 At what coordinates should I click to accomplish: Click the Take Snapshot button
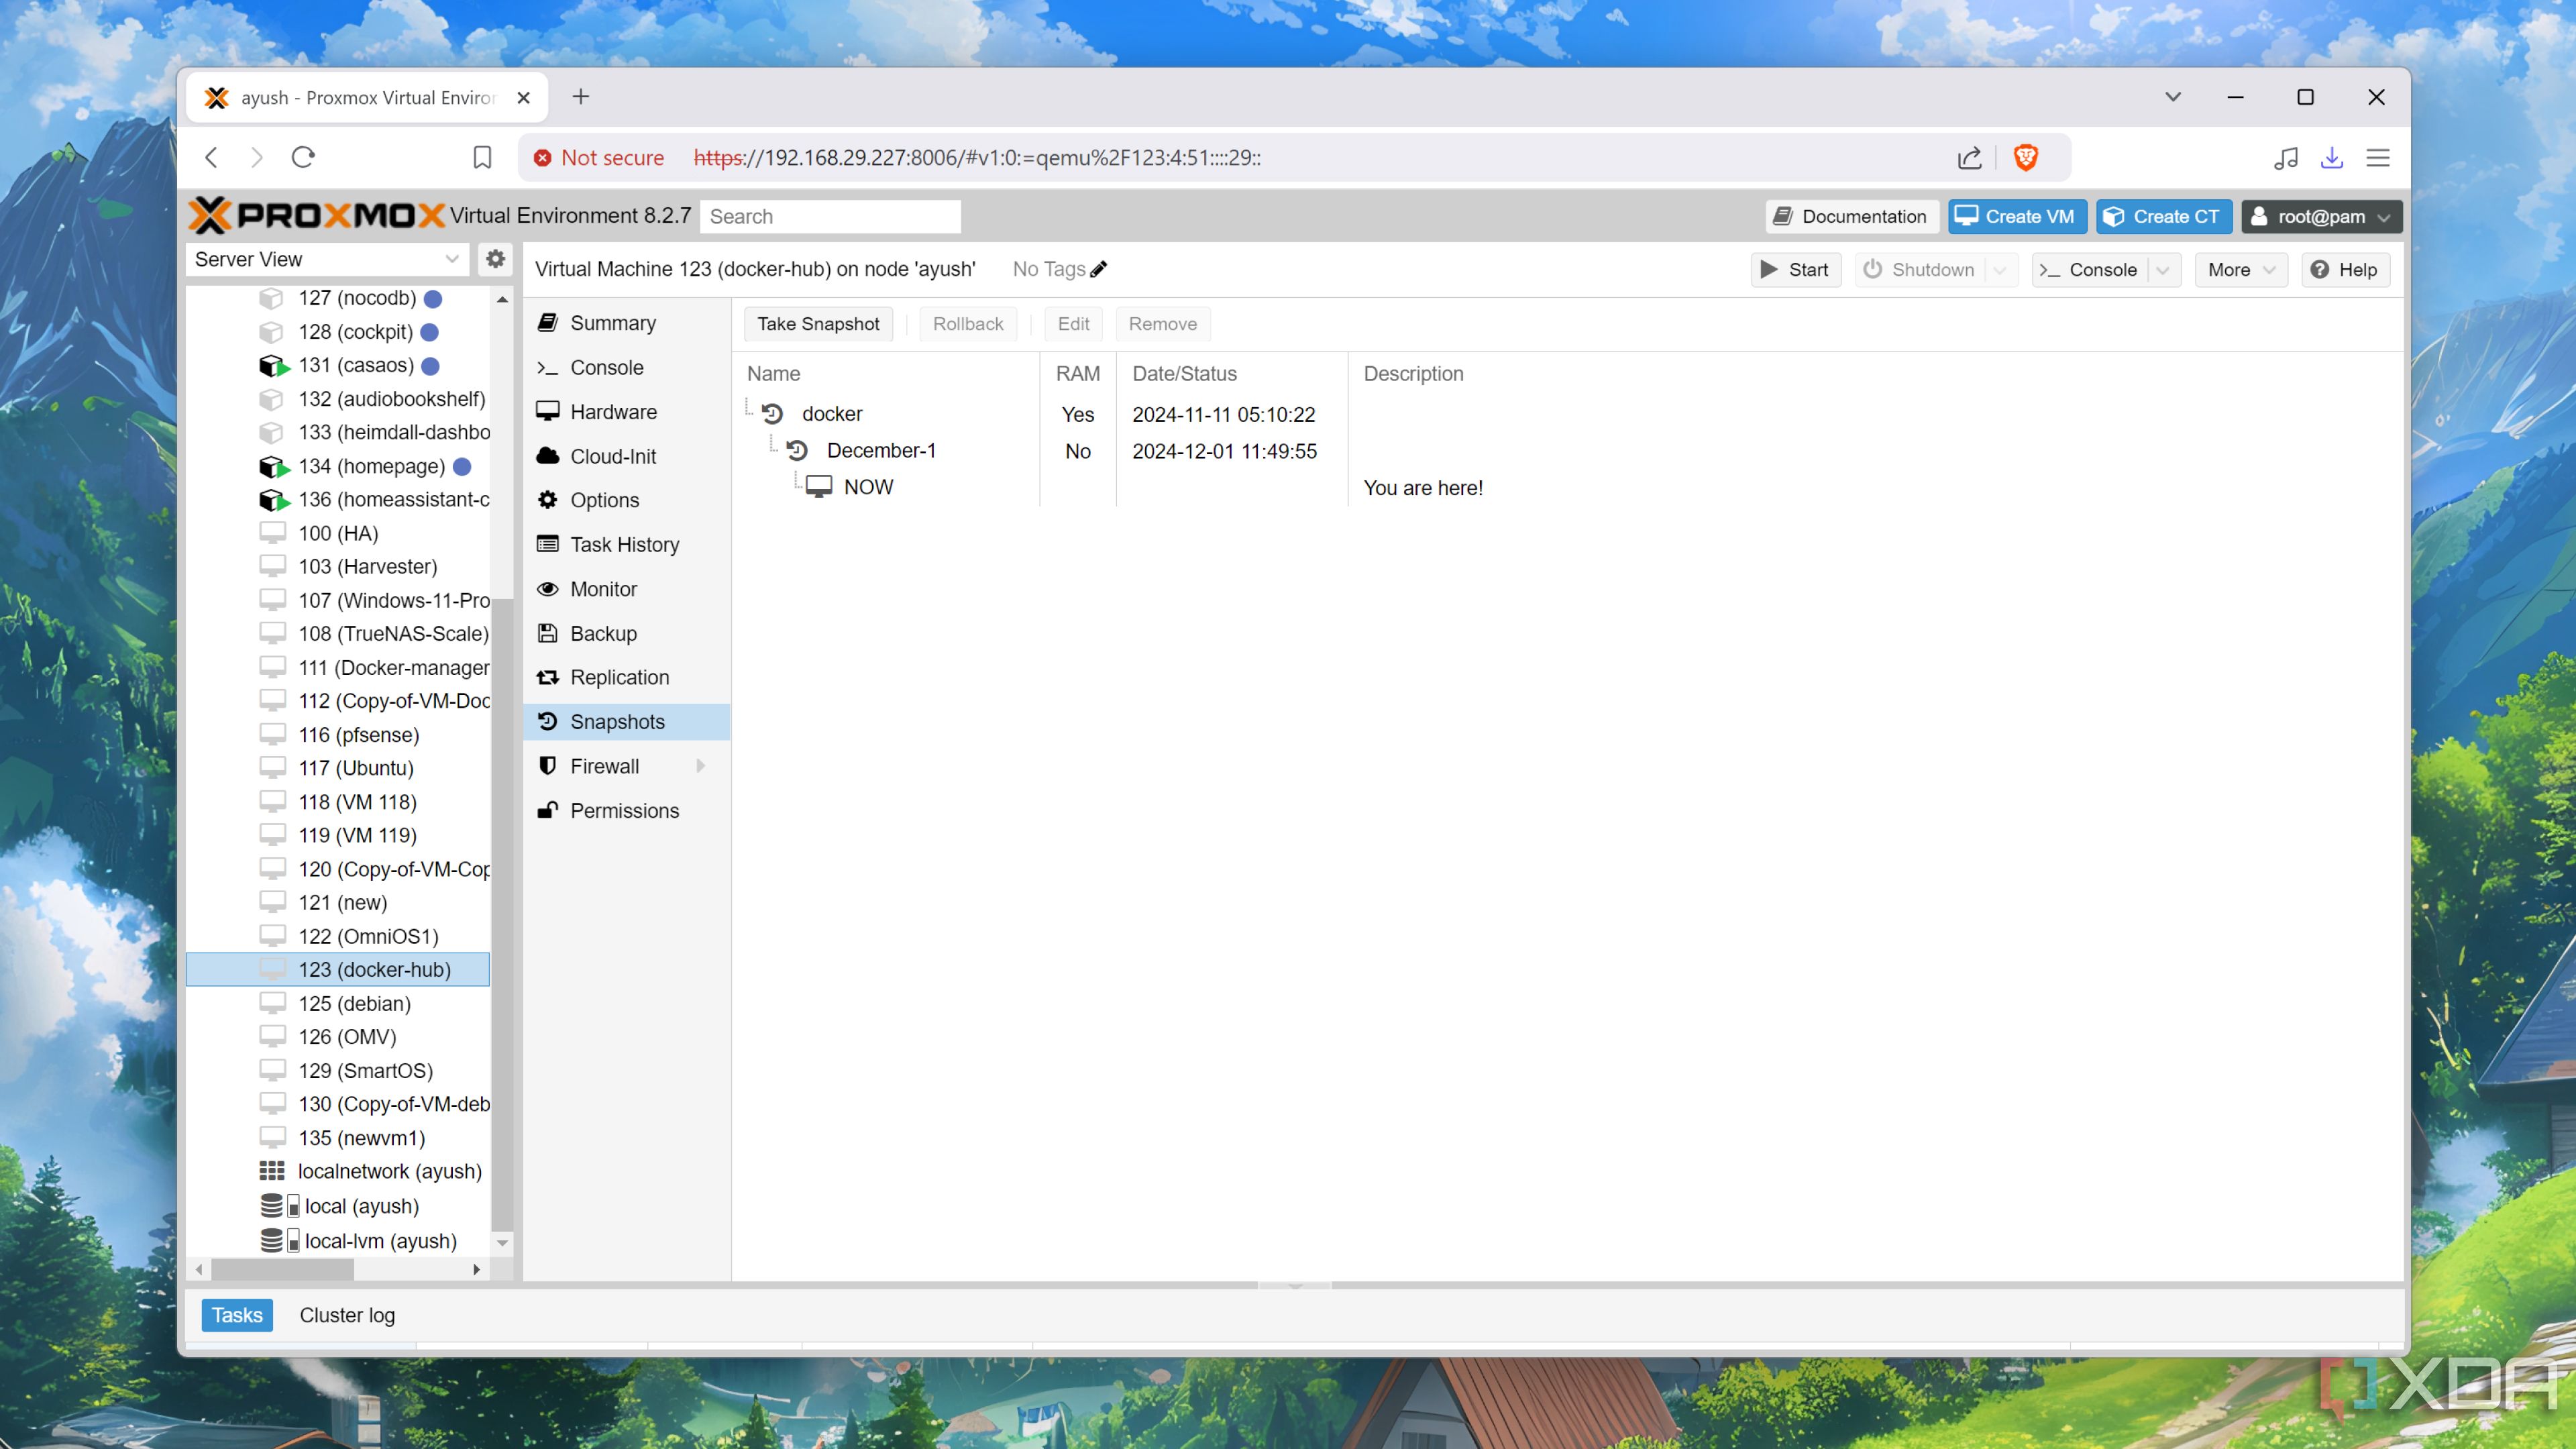point(818,324)
